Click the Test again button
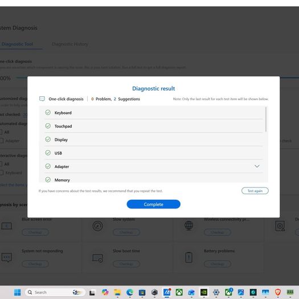The width and height of the screenshot is (299, 299). [x=255, y=191]
